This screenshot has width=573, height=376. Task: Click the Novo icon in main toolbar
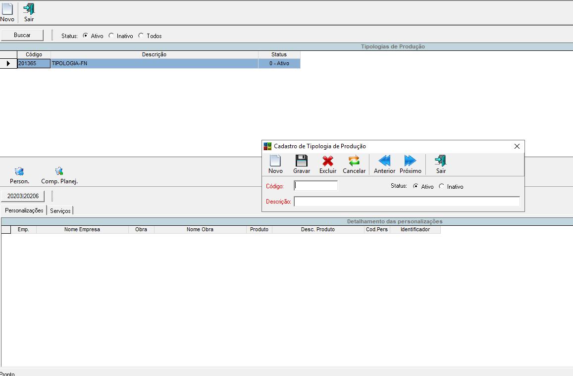(7, 10)
